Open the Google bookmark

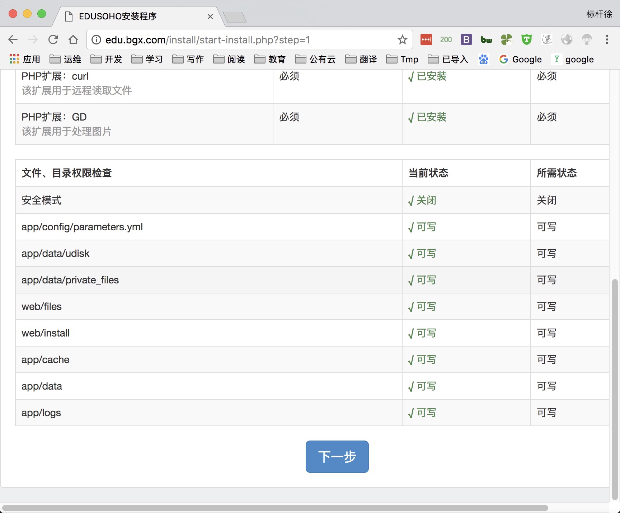(x=521, y=59)
